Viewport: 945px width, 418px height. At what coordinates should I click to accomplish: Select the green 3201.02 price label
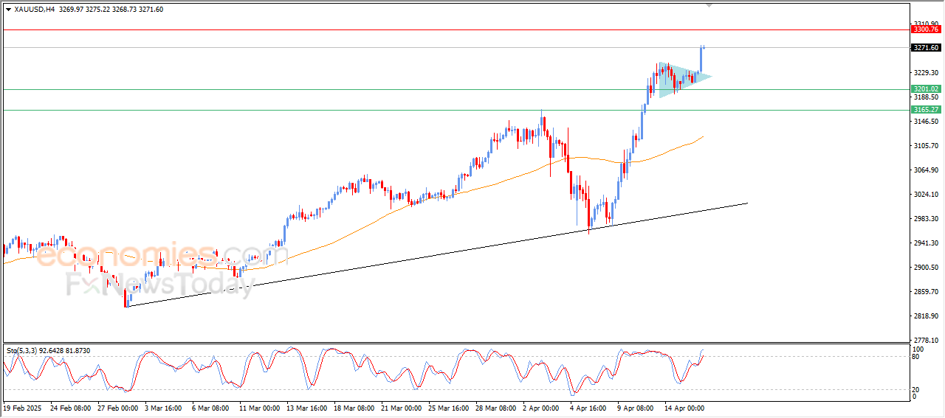click(926, 89)
